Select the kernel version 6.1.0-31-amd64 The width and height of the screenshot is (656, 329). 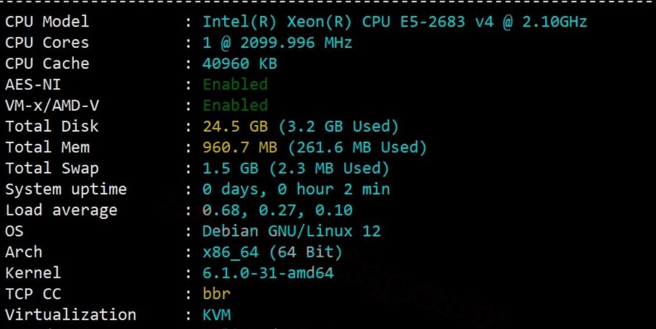pyautogui.click(x=268, y=273)
